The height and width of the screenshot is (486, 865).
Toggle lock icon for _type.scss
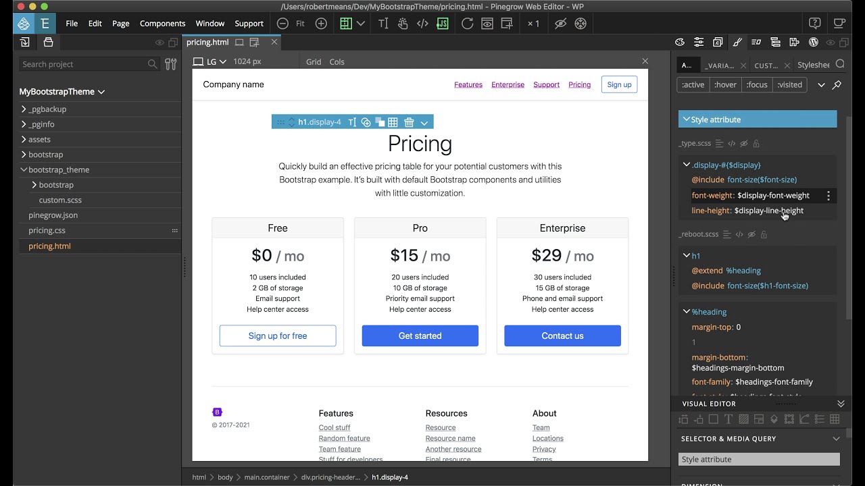756,144
